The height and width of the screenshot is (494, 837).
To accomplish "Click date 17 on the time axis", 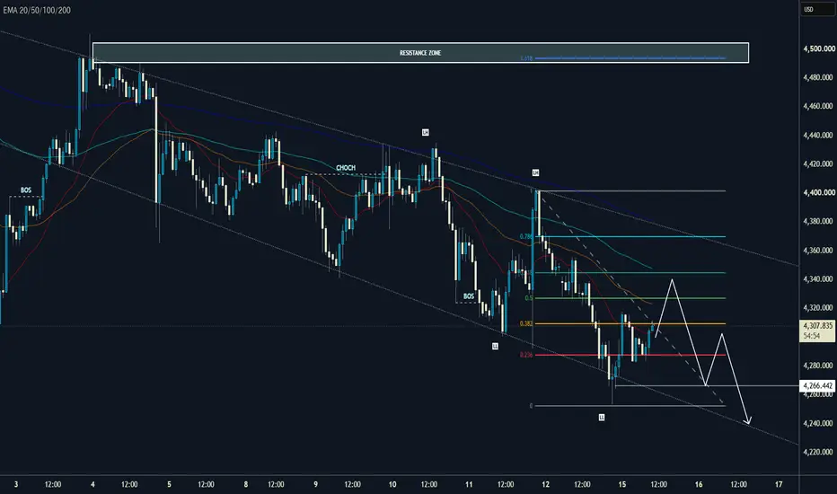I will click(779, 484).
